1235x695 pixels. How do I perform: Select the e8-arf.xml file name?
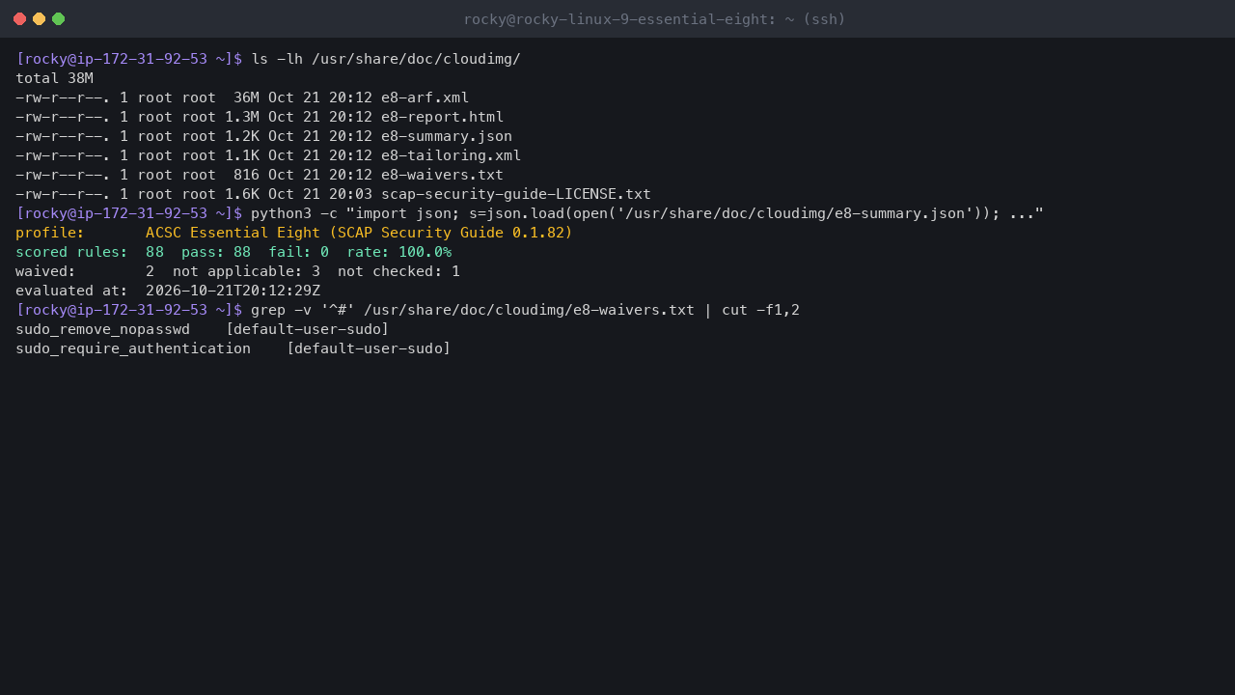pos(425,97)
